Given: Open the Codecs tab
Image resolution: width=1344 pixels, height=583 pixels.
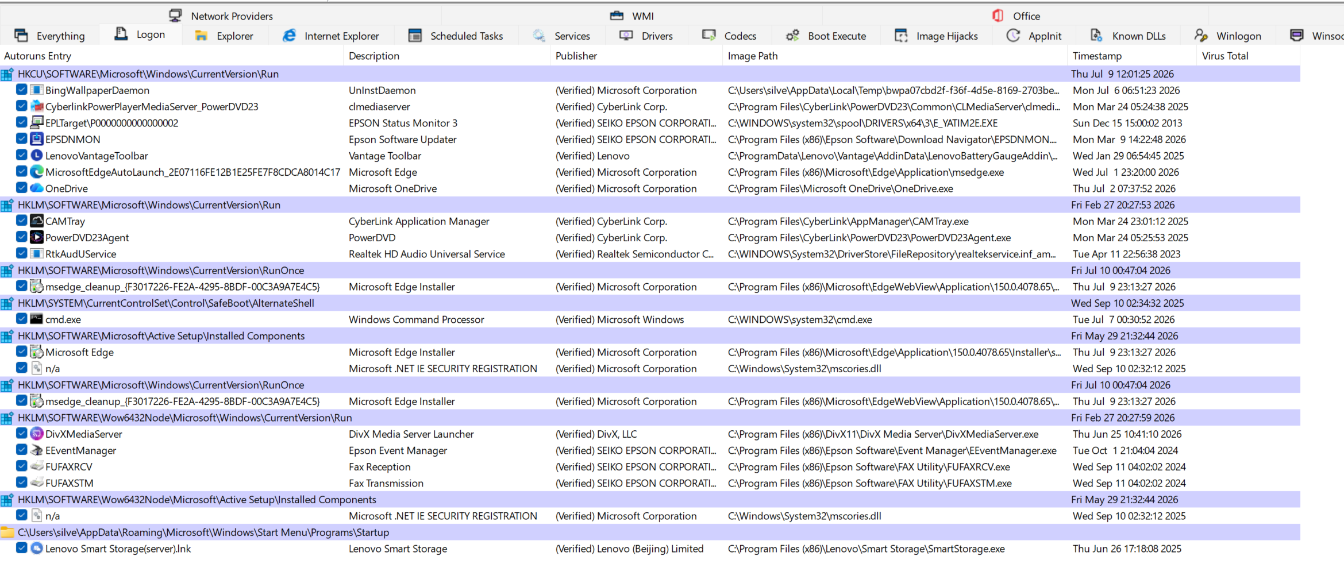Looking at the screenshot, I should [729, 36].
